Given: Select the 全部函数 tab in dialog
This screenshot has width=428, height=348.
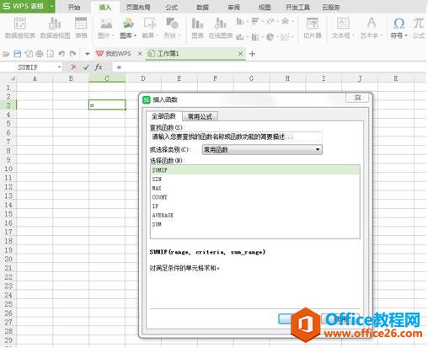Looking at the screenshot, I should [x=163, y=116].
